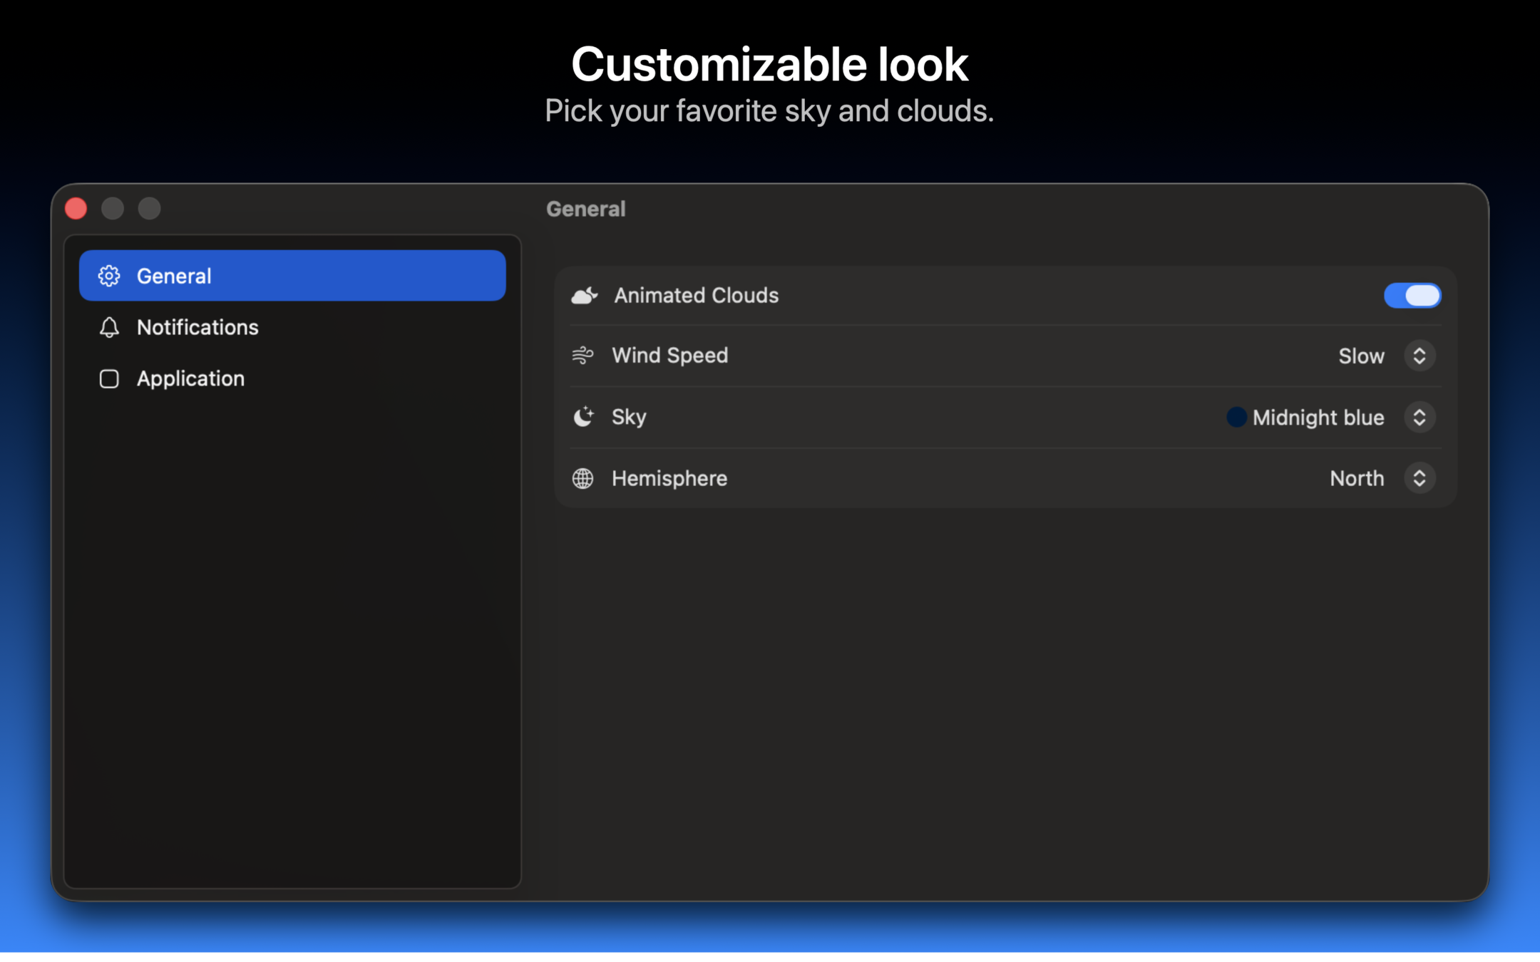This screenshot has width=1540, height=962.
Task: Open the Sky color dropdown arrows
Action: pos(1419,417)
